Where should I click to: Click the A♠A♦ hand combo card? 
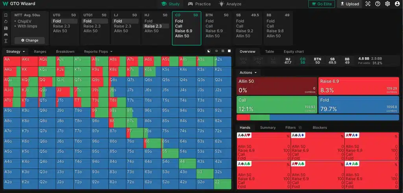318,147
